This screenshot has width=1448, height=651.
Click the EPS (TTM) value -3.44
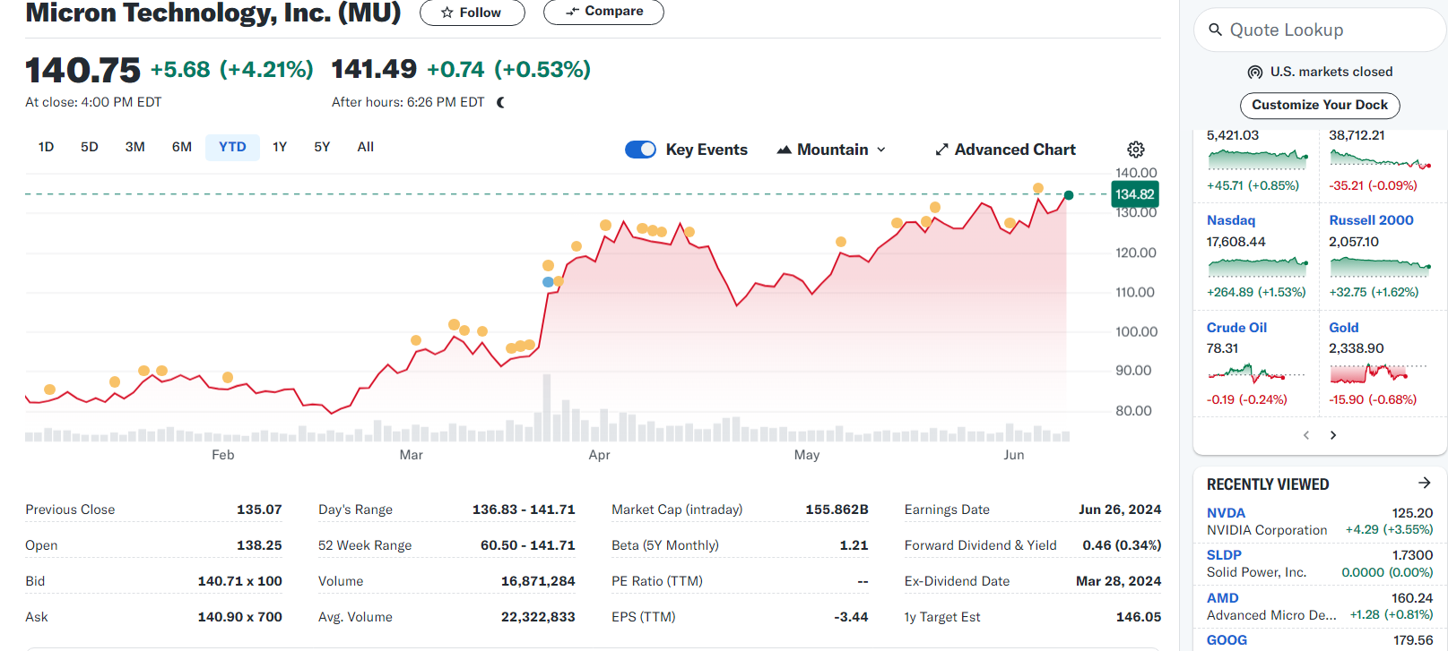point(851,617)
